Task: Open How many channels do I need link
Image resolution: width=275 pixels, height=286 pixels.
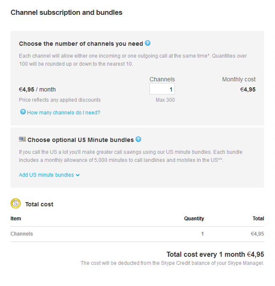Action: click(x=63, y=113)
